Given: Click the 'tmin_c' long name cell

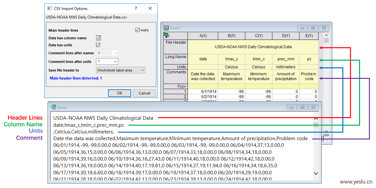Looking at the screenshot, I should (259, 59).
